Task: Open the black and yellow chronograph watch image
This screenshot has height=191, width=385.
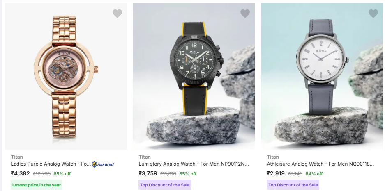Action: (x=194, y=78)
